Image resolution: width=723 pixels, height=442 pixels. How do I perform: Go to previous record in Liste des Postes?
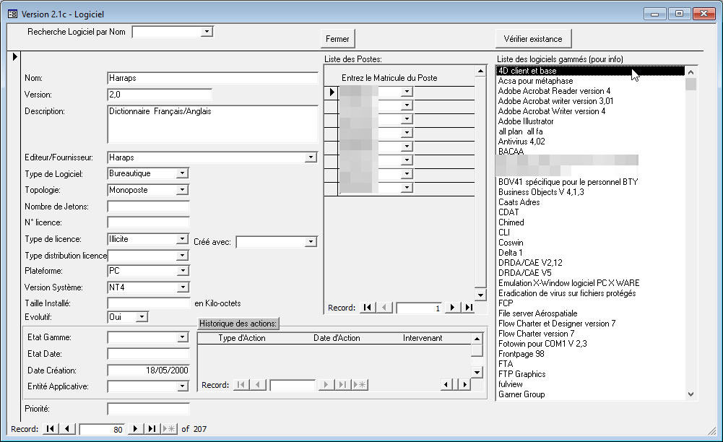[x=384, y=308]
